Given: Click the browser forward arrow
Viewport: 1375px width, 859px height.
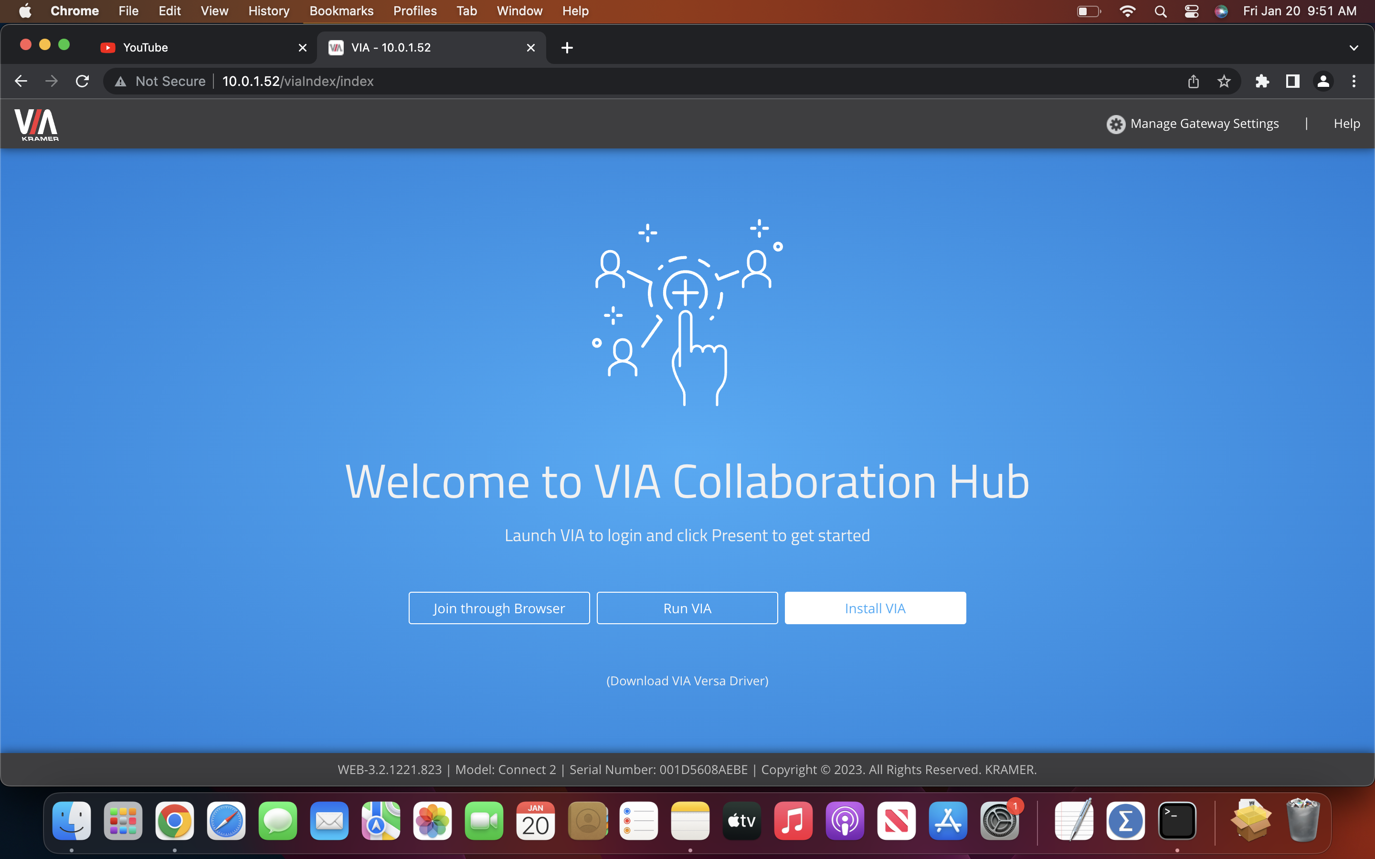Looking at the screenshot, I should point(52,81).
